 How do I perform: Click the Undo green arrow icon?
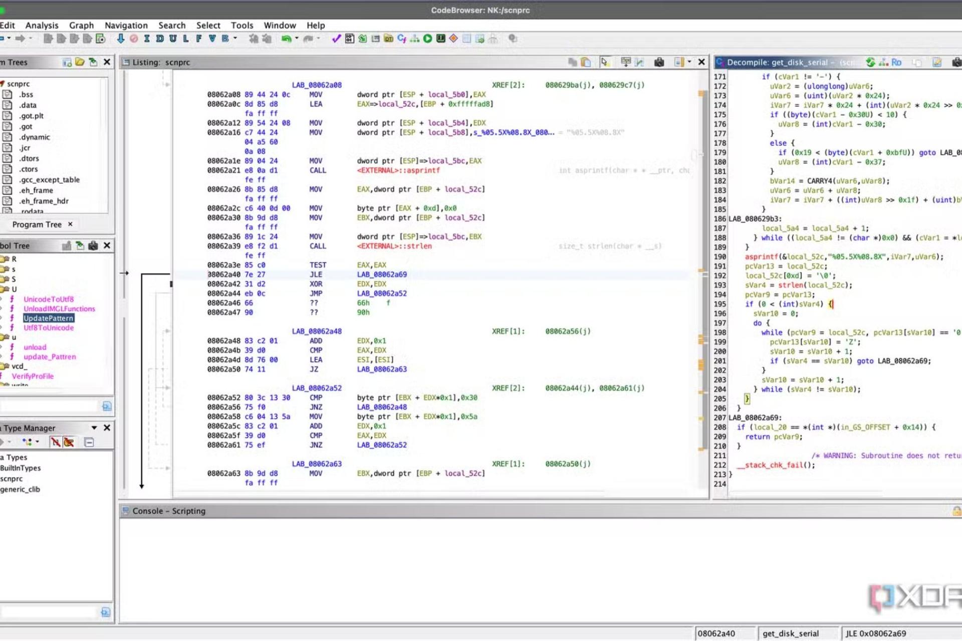[286, 39]
